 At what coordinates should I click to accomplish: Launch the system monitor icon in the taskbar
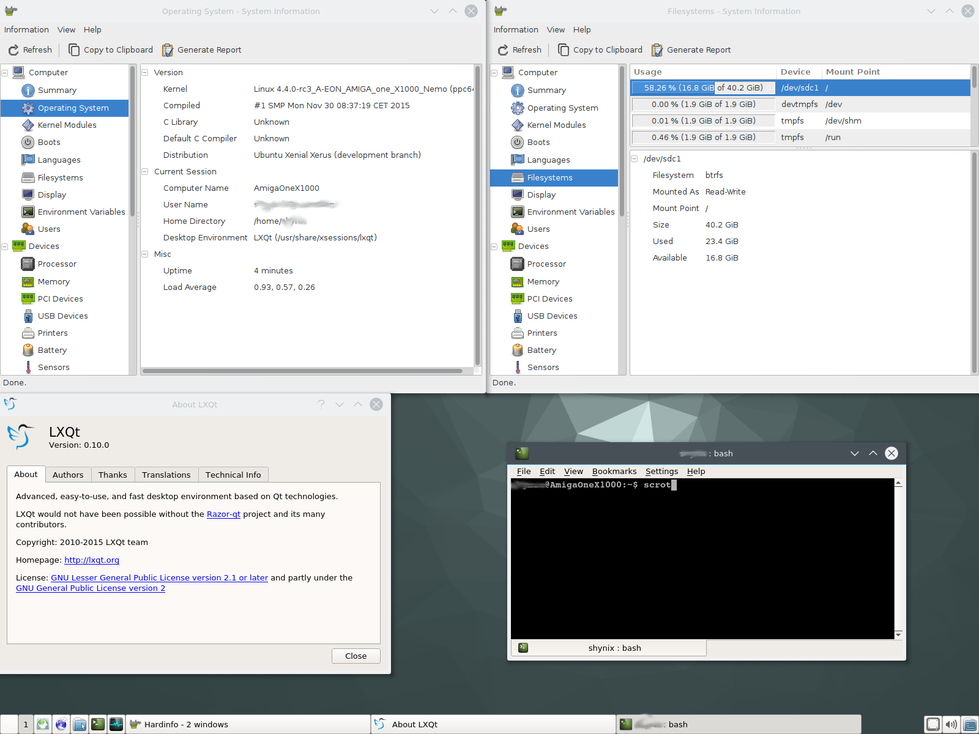point(116,724)
